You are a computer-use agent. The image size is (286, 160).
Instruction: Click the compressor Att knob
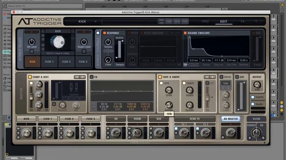click(x=39, y=95)
